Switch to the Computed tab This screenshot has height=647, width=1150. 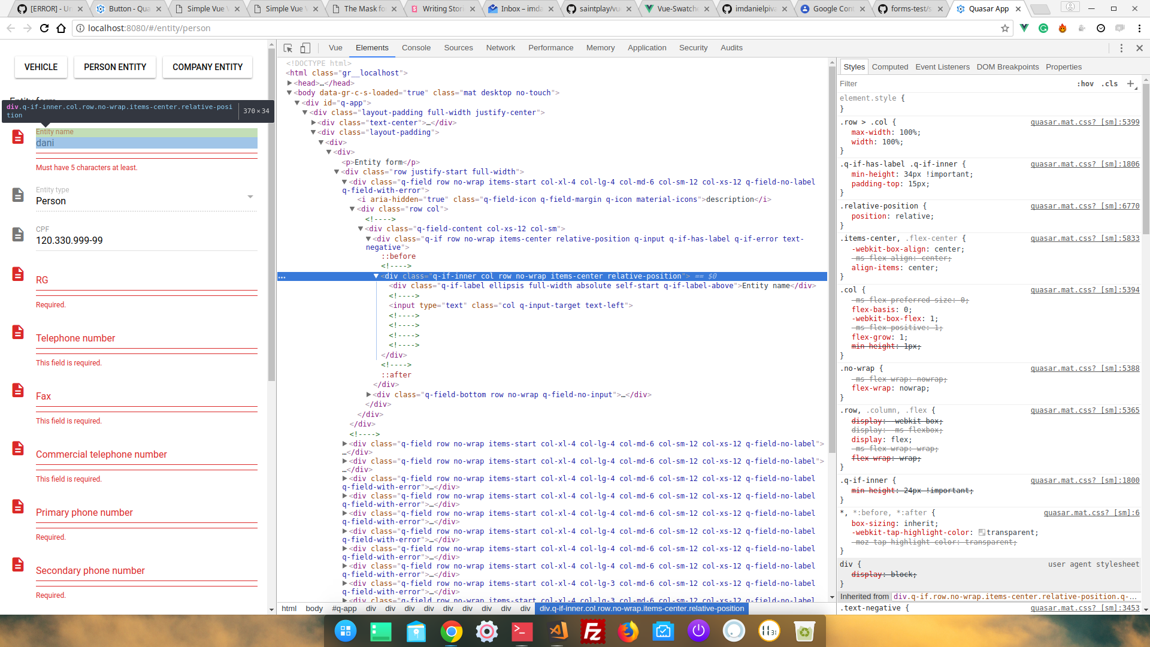[x=890, y=66]
